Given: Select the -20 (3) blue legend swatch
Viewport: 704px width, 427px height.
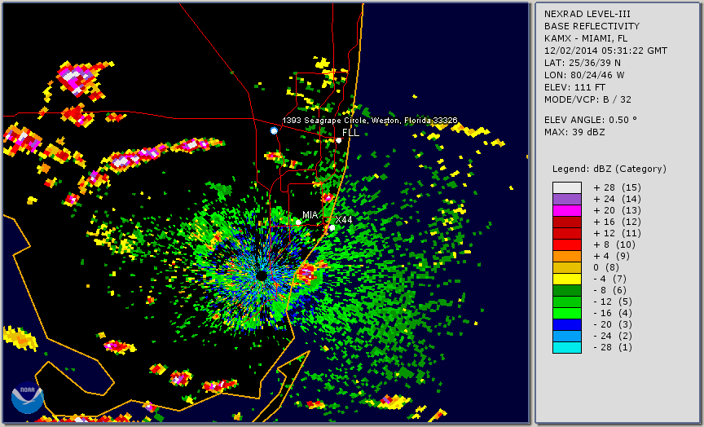Looking at the screenshot, I should 567,324.
